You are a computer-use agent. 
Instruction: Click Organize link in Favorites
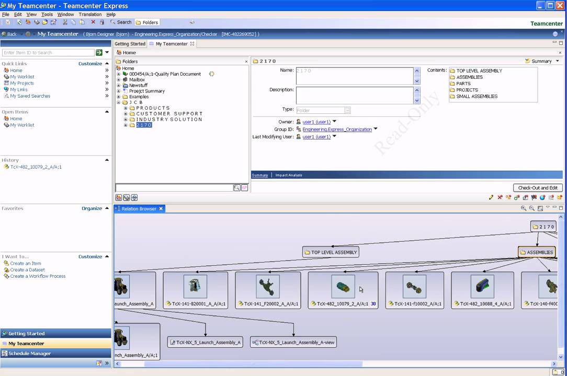(92, 208)
